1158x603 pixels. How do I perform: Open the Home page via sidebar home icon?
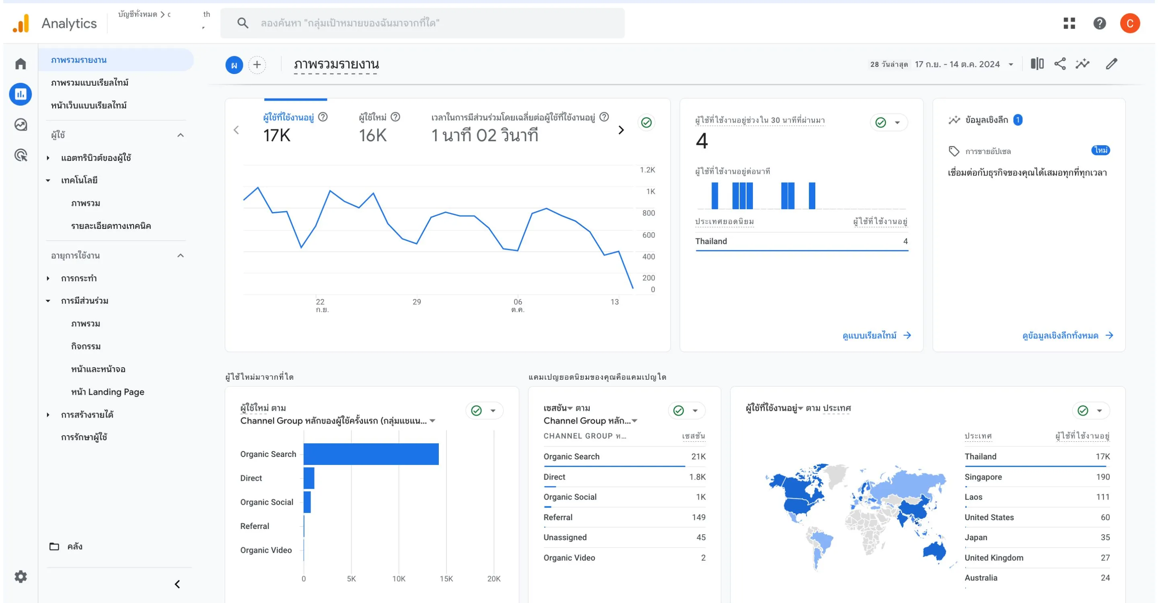tap(20, 63)
